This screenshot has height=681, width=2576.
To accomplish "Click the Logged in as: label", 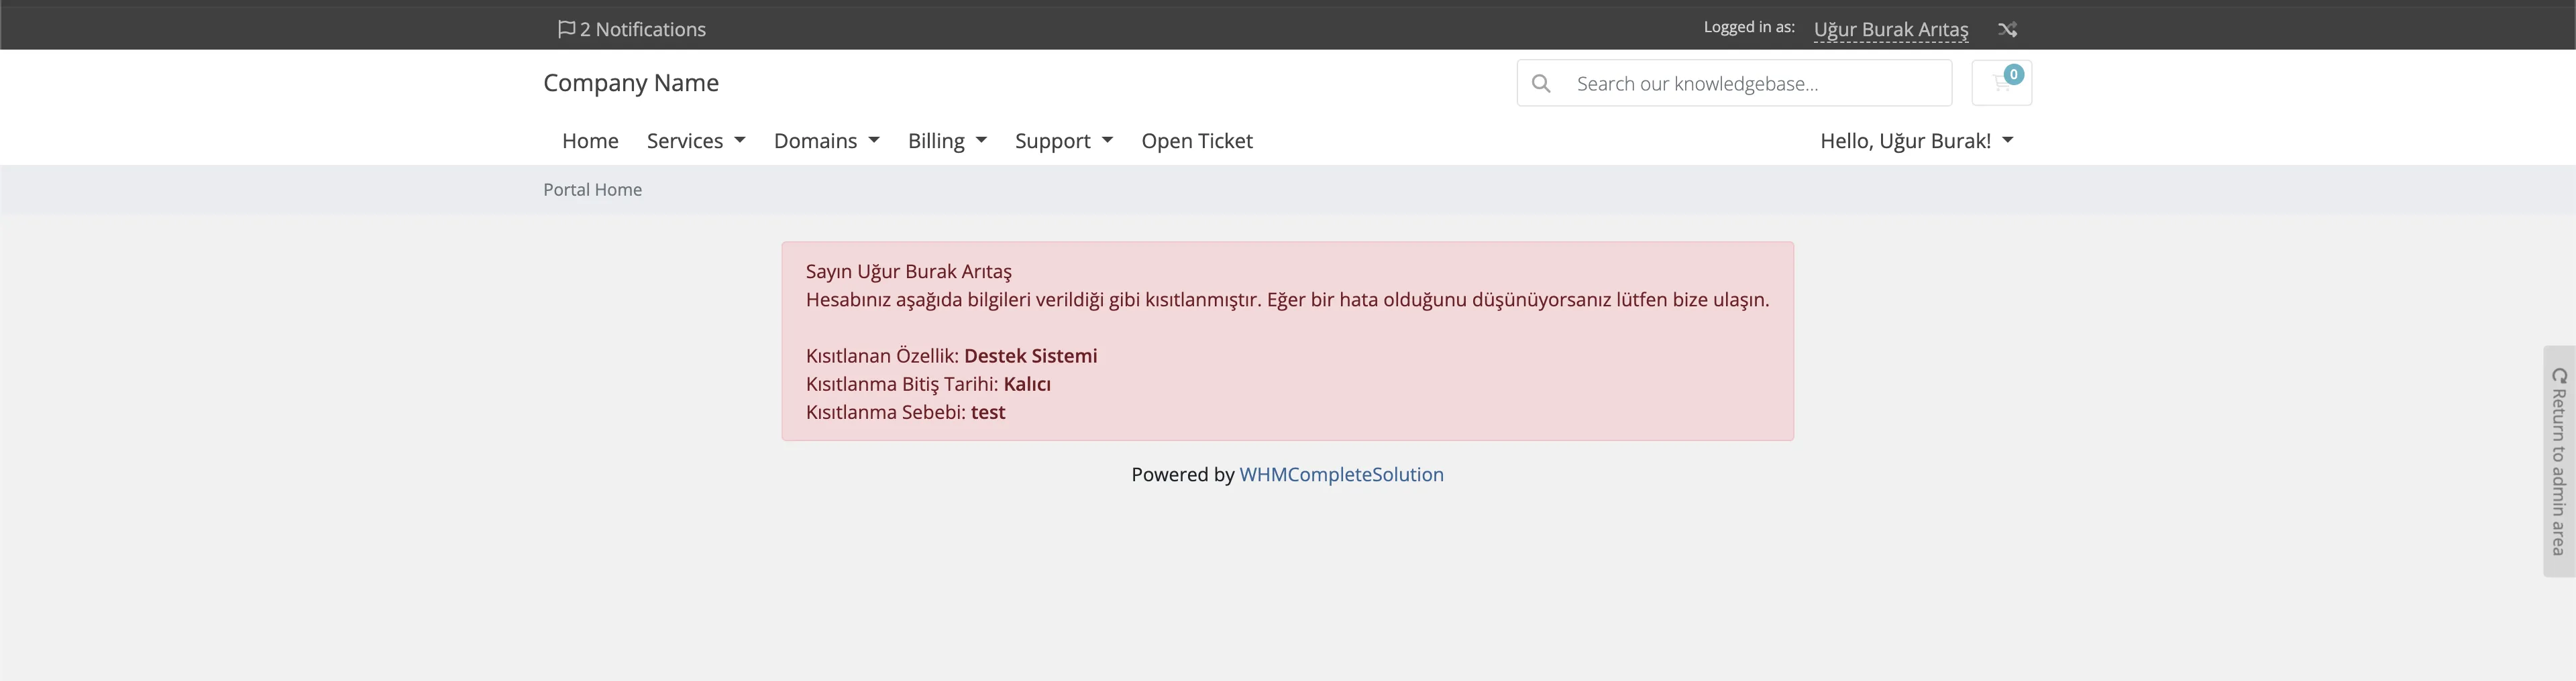I will point(1748,28).
